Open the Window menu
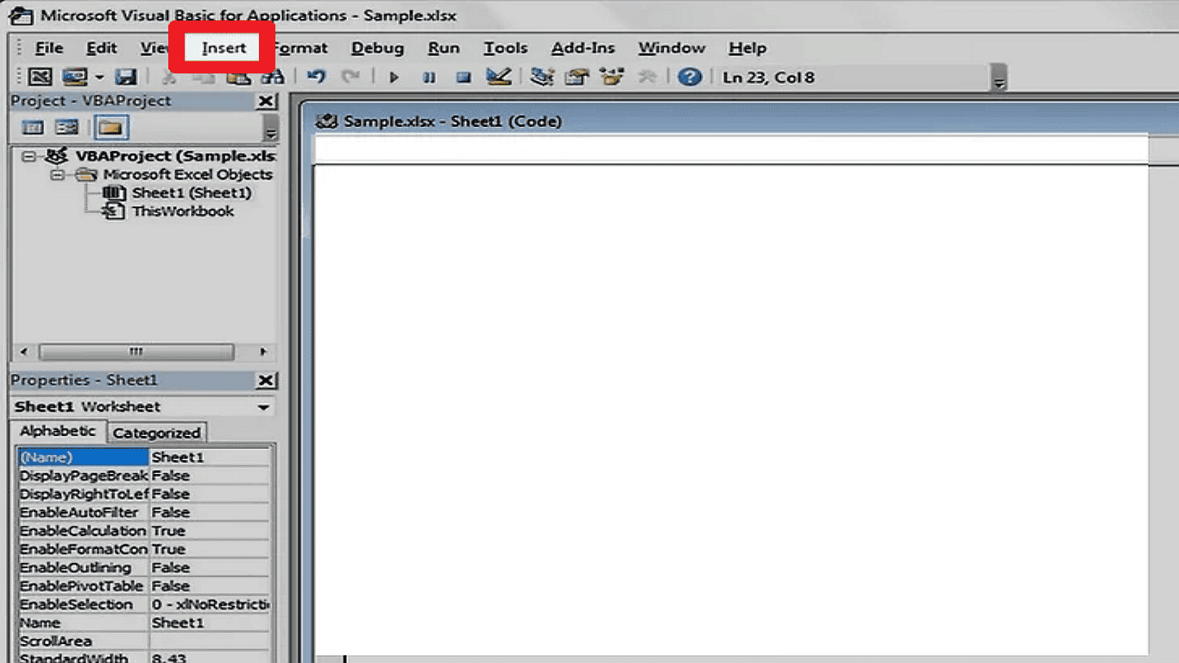Image resolution: width=1179 pixels, height=663 pixels. tap(671, 48)
